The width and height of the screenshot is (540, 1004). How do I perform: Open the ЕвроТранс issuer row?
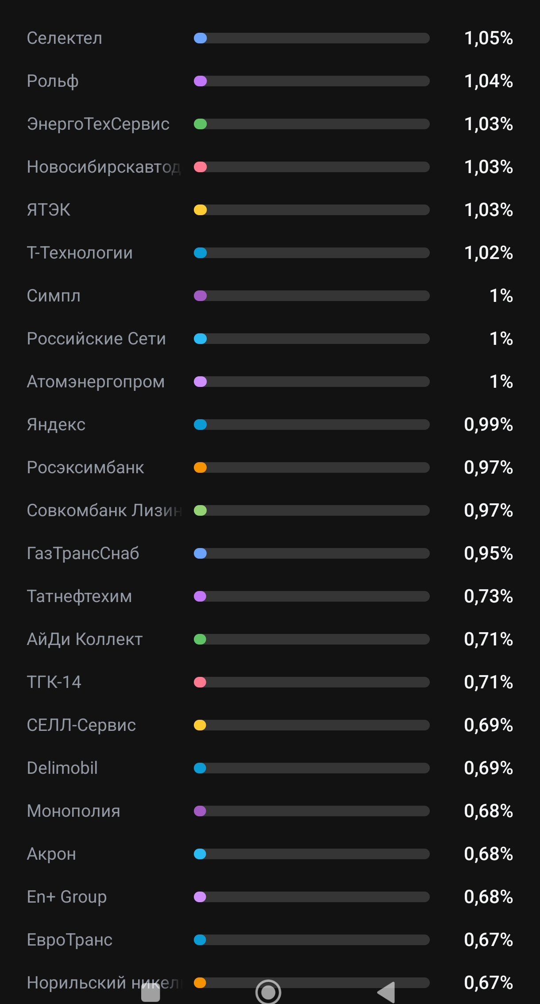click(270, 940)
